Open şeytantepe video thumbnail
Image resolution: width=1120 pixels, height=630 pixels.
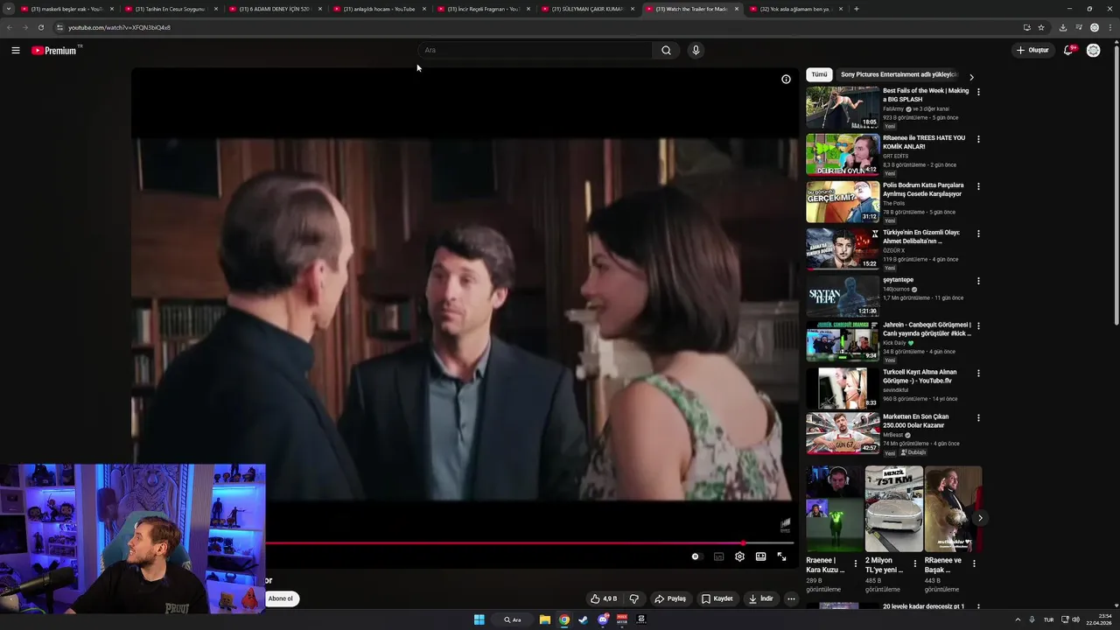click(x=843, y=297)
